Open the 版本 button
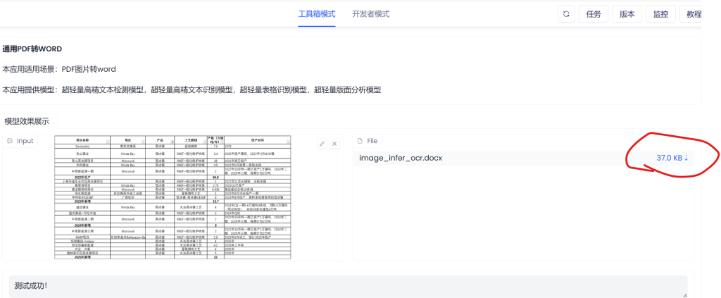The image size is (721, 298). tap(627, 14)
